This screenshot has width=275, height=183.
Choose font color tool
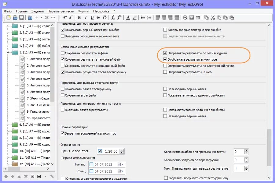click(128, 17)
